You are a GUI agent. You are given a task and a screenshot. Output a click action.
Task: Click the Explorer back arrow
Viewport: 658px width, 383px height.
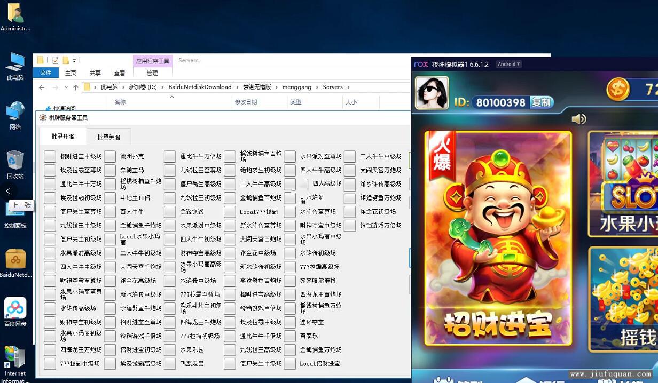(x=42, y=87)
